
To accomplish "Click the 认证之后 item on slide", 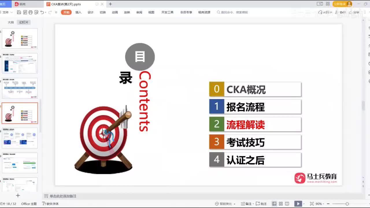I will point(255,160).
